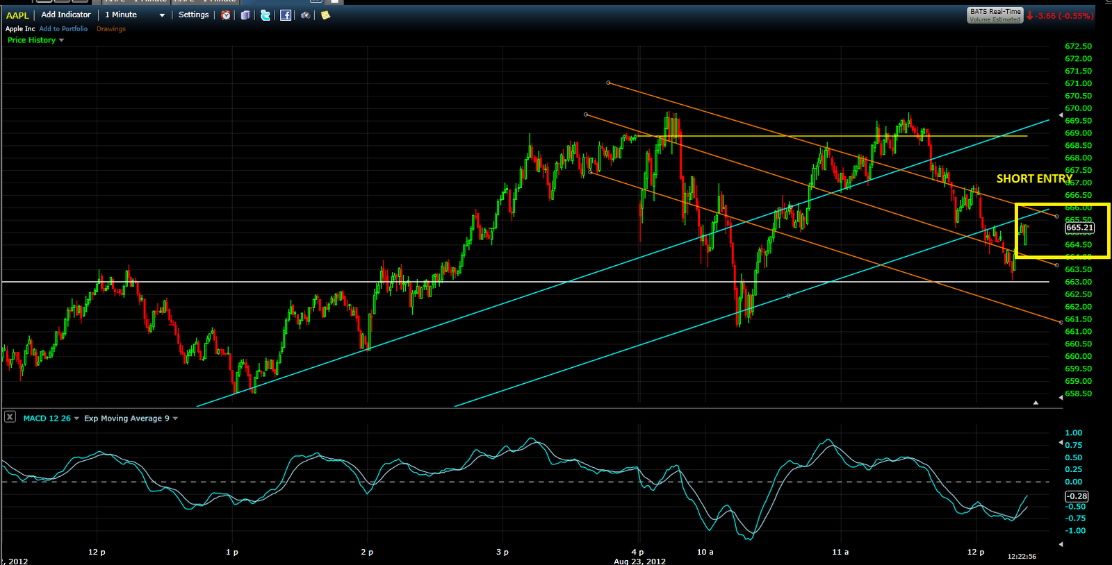The image size is (1112, 565).
Task: Click the yellow horizontal resistance line
Action: pos(832,136)
